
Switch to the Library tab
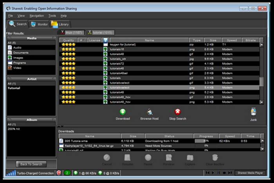coord(60,24)
